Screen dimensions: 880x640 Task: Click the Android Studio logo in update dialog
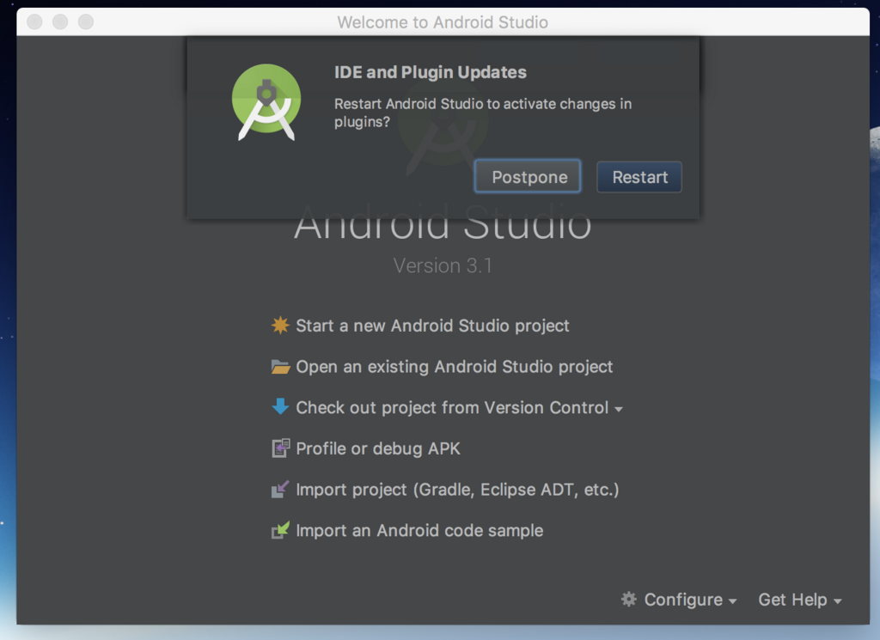(266, 102)
